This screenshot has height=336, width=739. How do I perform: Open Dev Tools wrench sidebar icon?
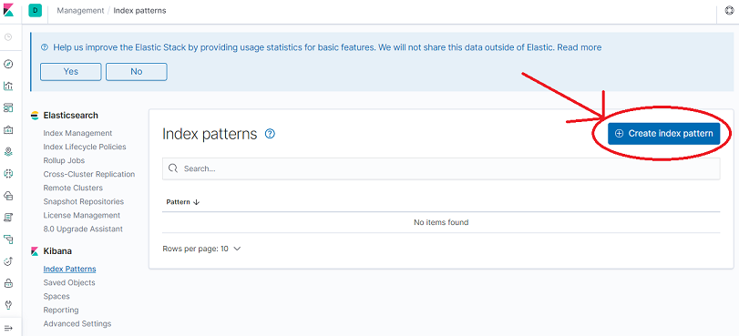[x=8, y=304]
